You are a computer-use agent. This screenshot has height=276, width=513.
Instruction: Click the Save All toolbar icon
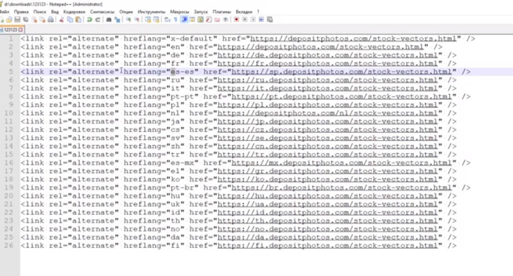pyautogui.click(x=26, y=19)
